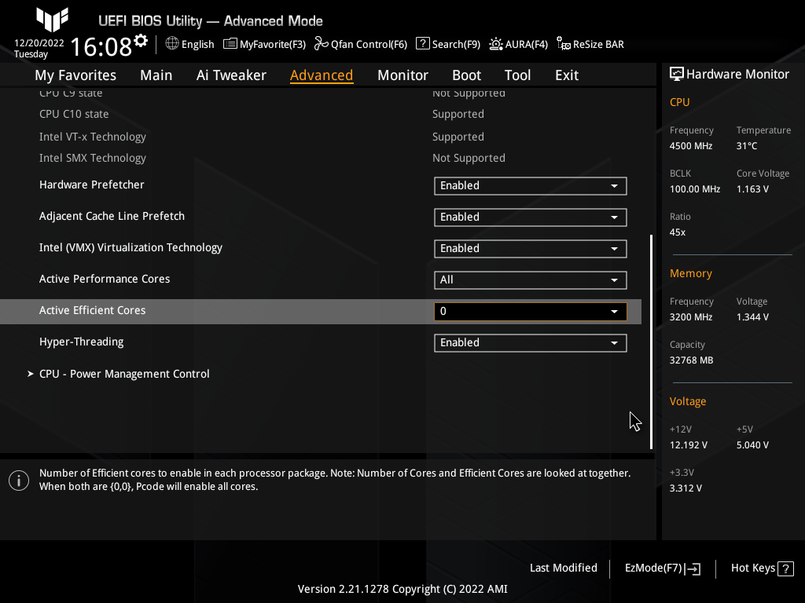Expand CPU - Power Management Control submenu

[x=124, y=375]
